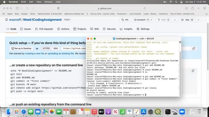209x117 pixels.
Task: Star the repository
Action: coord(187,20)
